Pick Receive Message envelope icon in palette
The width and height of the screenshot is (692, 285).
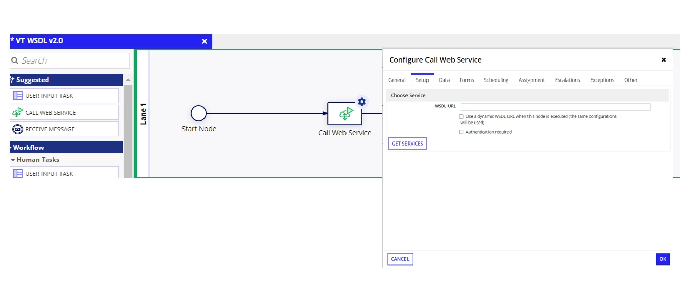click(x=17, y=129)
